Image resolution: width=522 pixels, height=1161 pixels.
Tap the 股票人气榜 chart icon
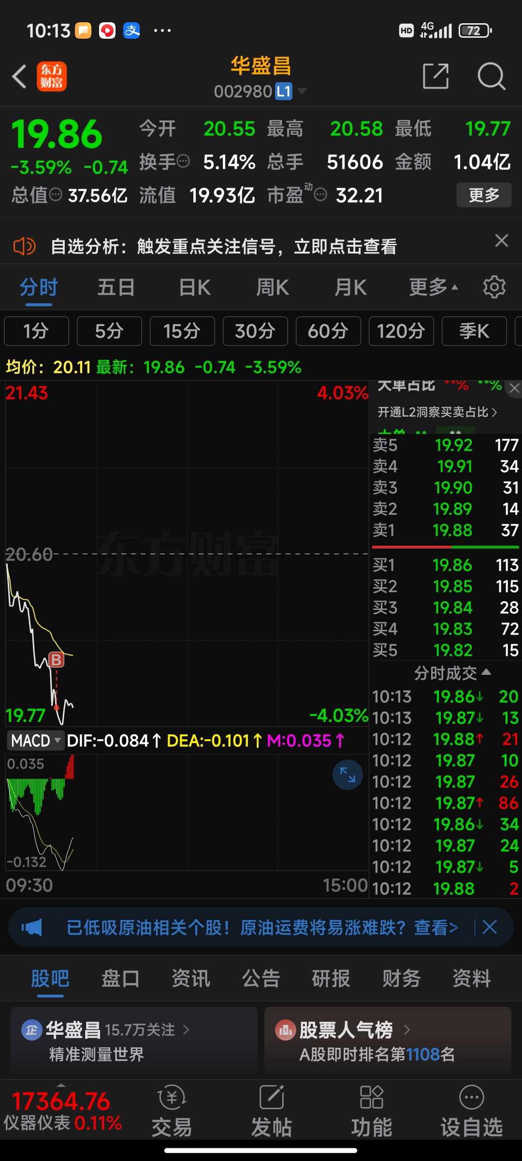click(285, 1030)
